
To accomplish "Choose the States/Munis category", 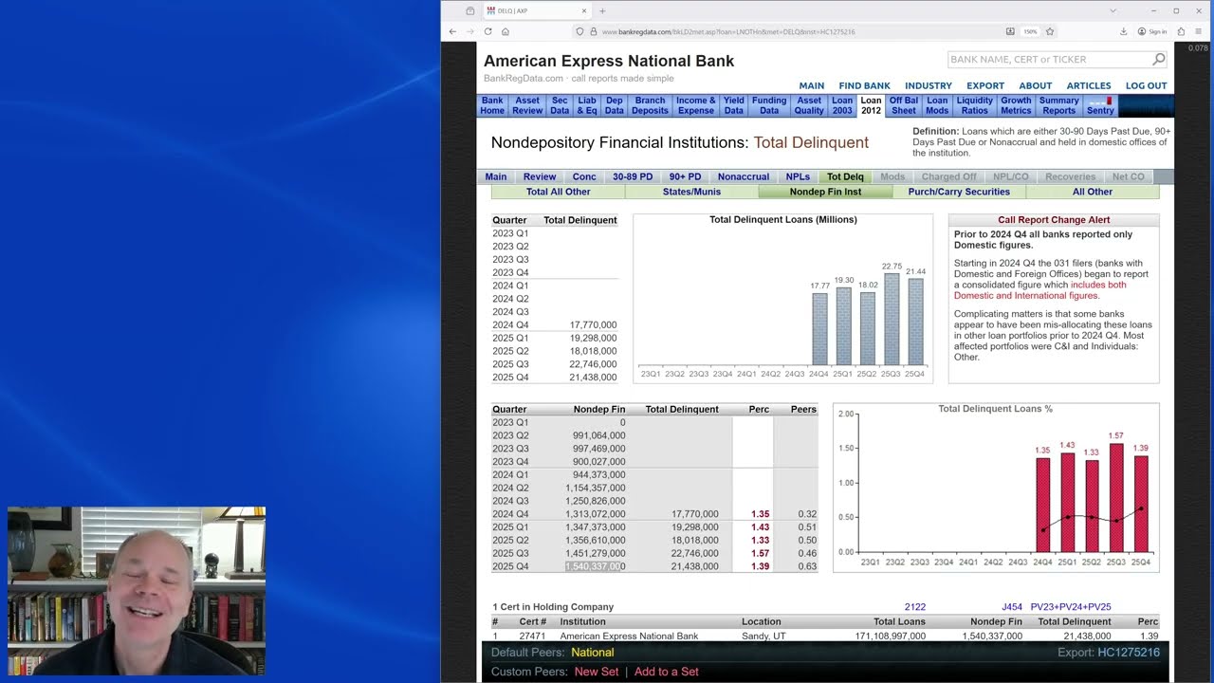I will [691, 192].
